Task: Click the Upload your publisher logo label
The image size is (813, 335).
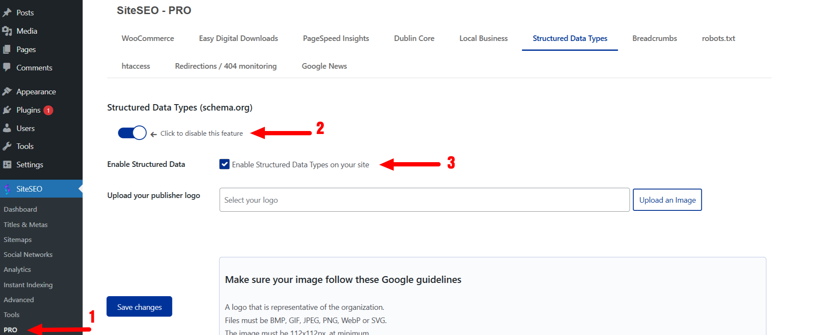Action: 154,195
